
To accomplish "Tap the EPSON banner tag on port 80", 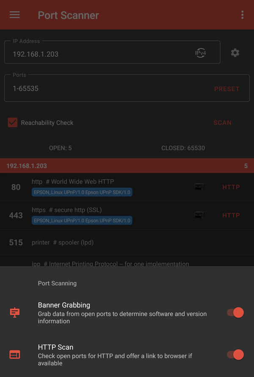I will pos(82,192).
